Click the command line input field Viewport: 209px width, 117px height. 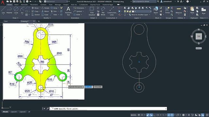(x=108, y=109)
